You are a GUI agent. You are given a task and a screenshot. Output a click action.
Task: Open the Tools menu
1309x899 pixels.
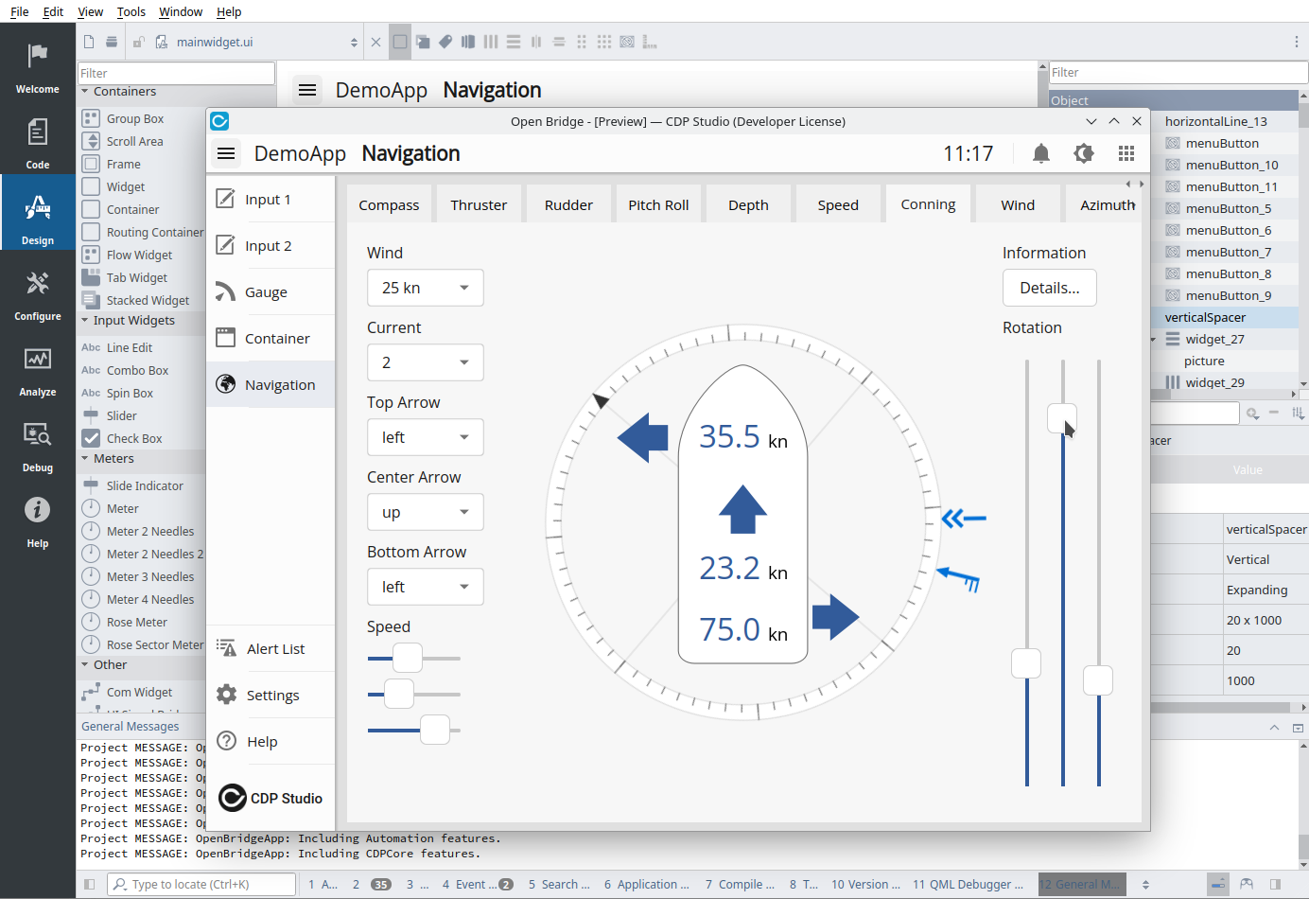click(131, 11)
